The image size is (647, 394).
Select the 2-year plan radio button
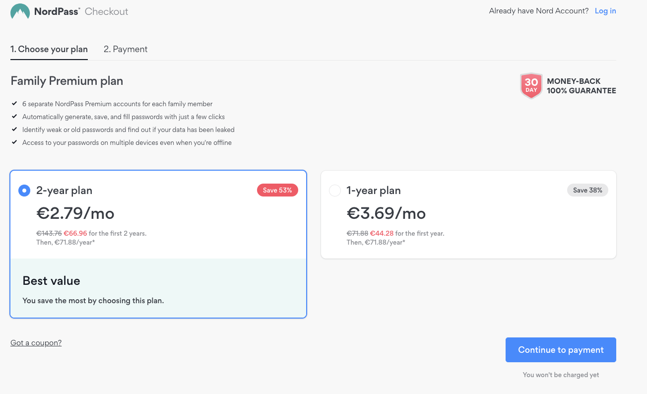24,191
